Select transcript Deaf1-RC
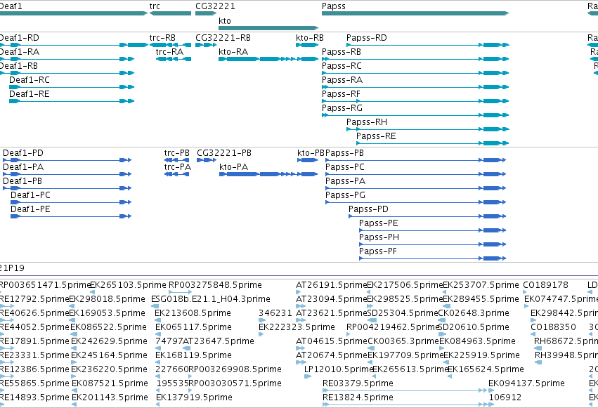Viewport: 598px width, 408px height. click(72, 87)
